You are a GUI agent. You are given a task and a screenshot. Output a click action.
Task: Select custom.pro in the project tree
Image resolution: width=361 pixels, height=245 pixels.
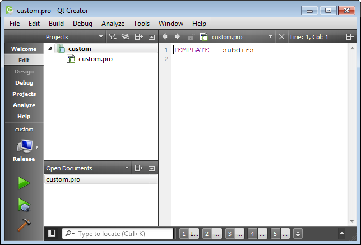point(95,59)
